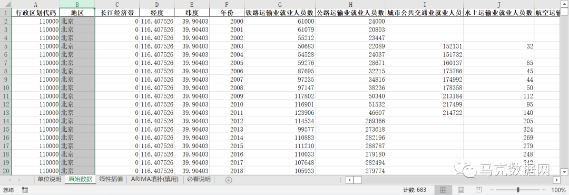Click the 铁路运输业就业人员数 header cell
The image size is (569, 195).
(x=280, y=13)
